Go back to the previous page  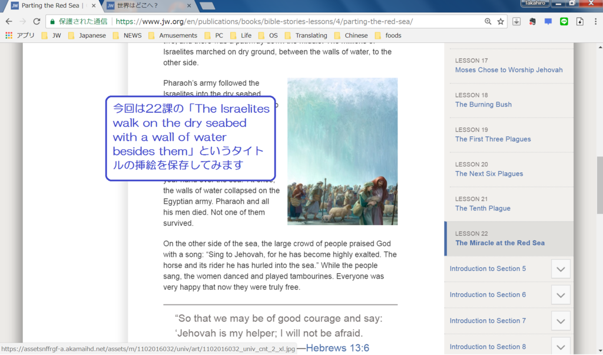click(9, 22)
